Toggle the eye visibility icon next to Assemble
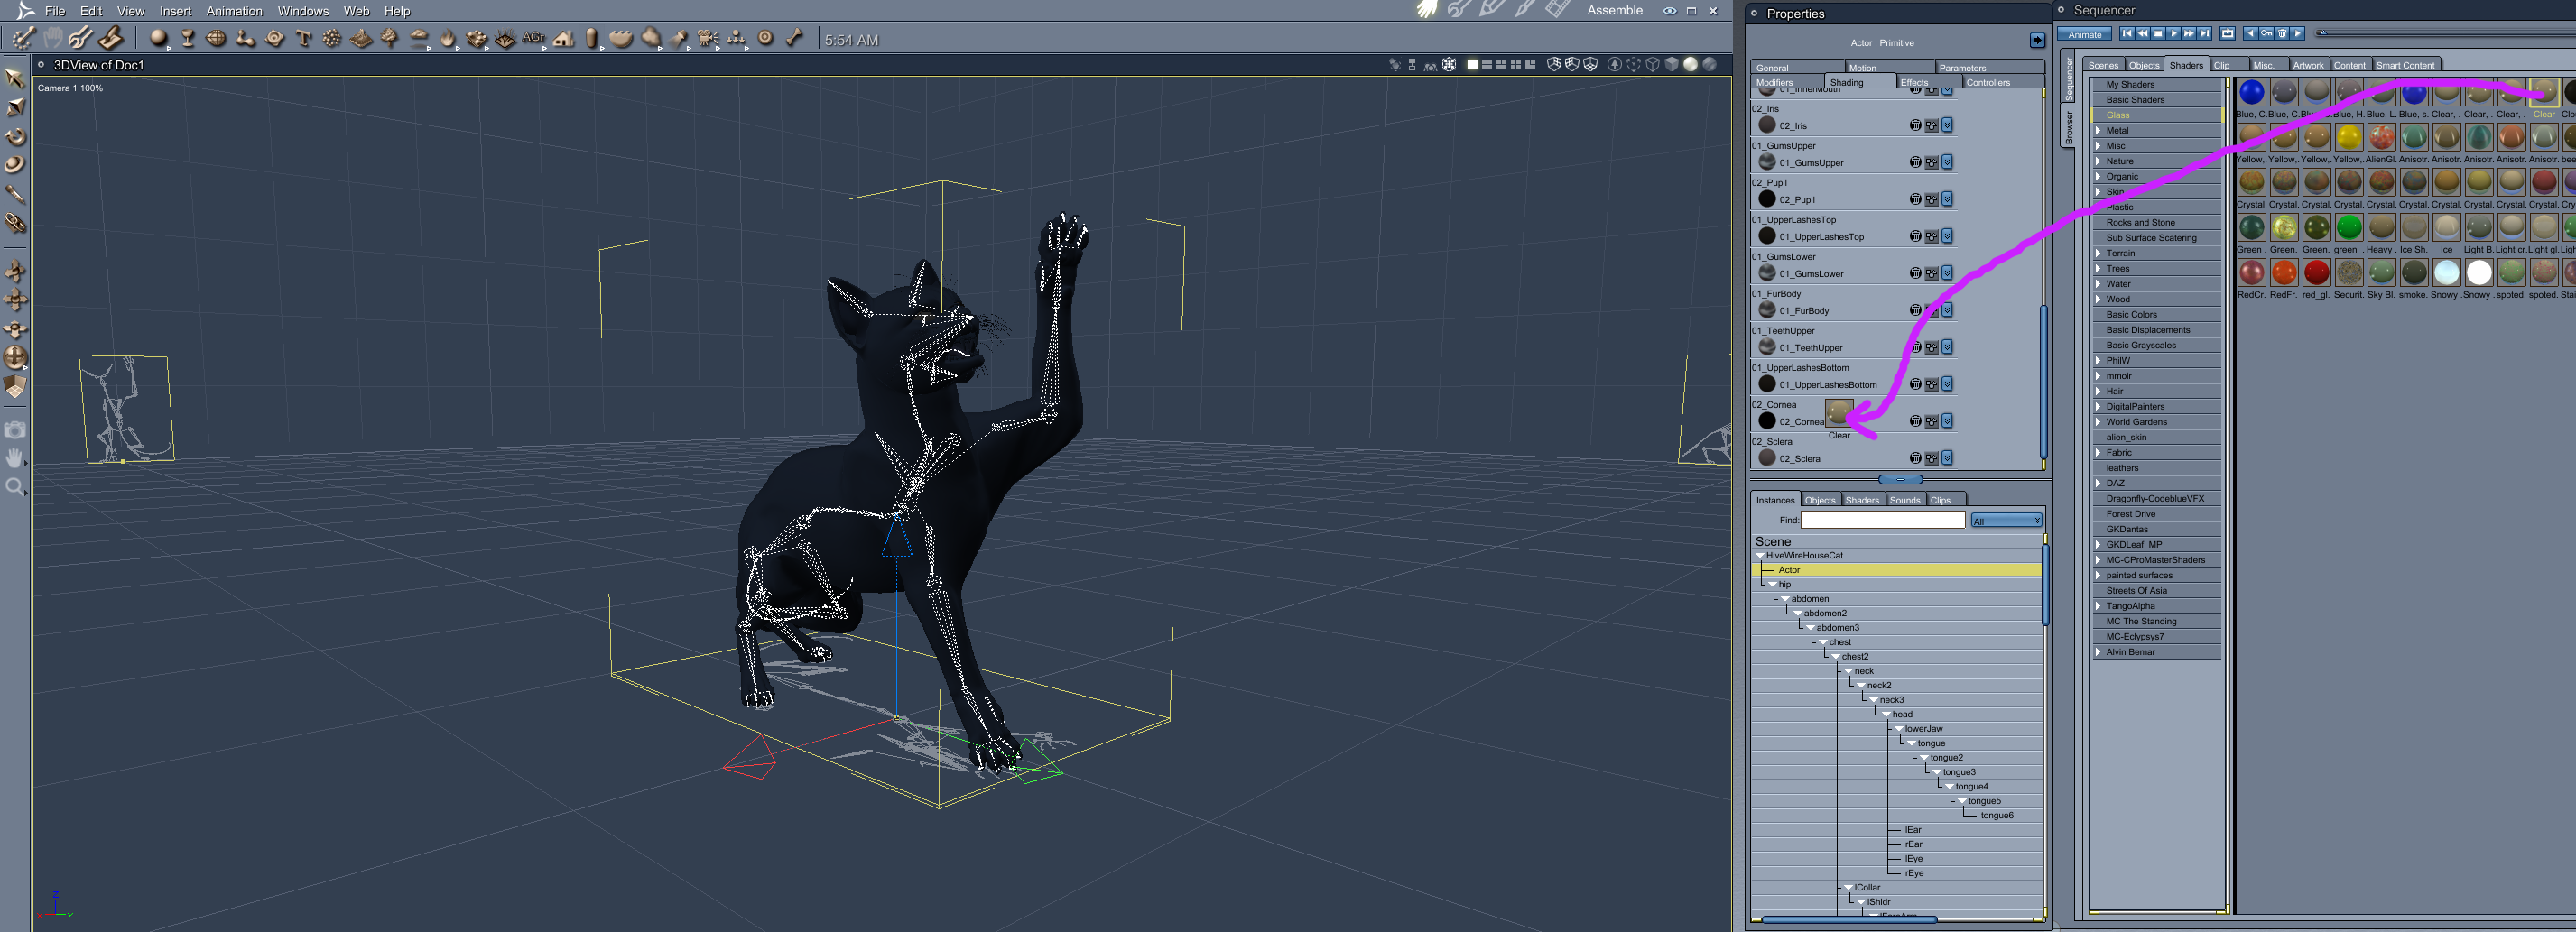This screenshot has width=2576, height=932. point(1669,11)
